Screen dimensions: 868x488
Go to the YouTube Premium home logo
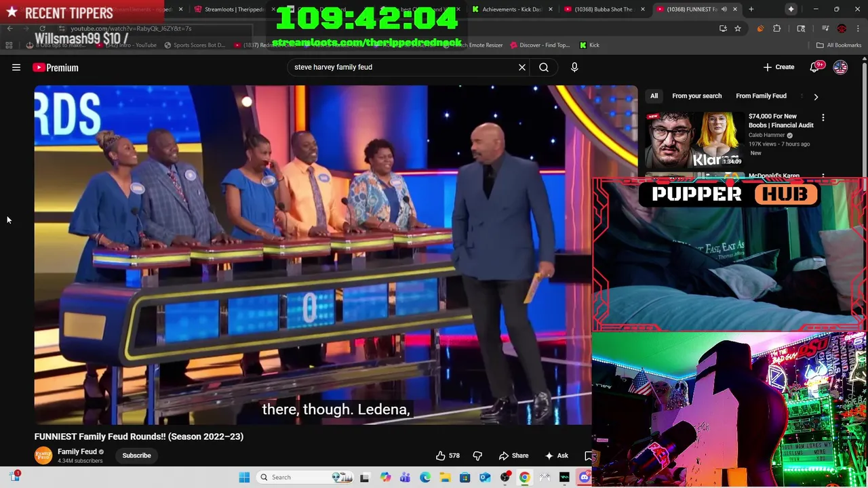56,67
